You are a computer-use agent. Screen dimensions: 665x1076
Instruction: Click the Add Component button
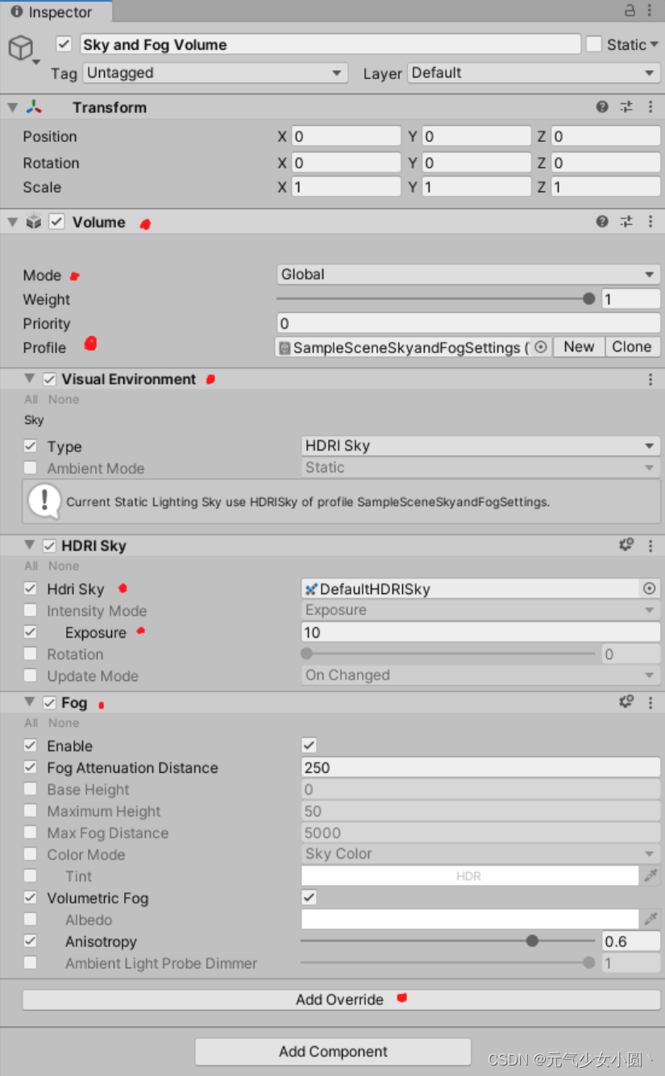(x=333, y=1052)
